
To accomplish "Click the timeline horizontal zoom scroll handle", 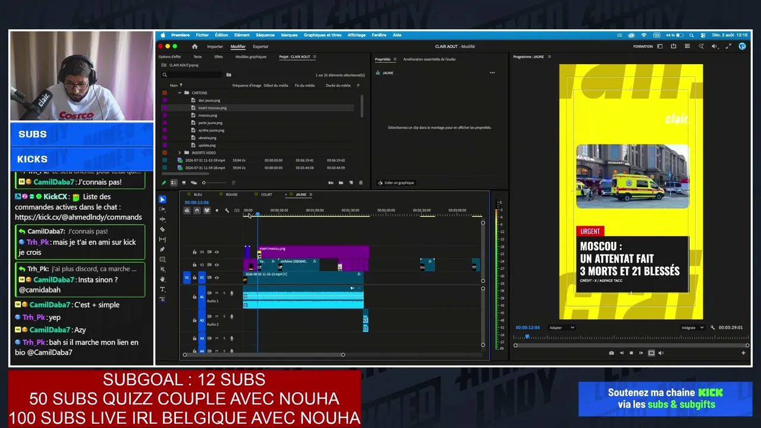I will coord(342,355).
